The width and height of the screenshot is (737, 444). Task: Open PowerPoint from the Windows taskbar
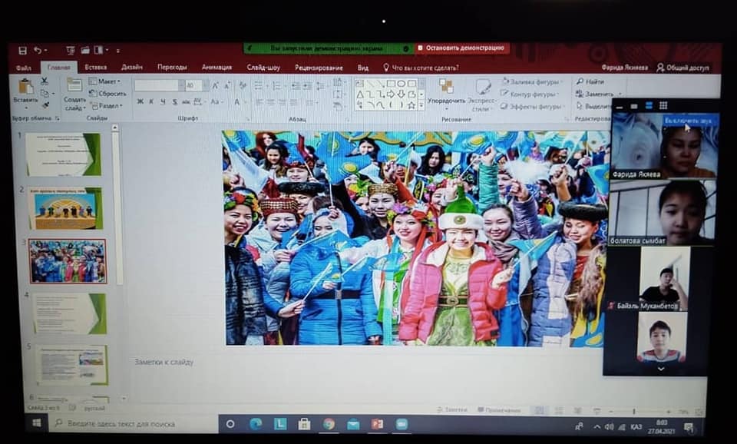377,423
